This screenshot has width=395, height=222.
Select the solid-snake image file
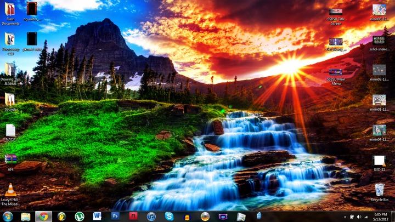(379, 43)
